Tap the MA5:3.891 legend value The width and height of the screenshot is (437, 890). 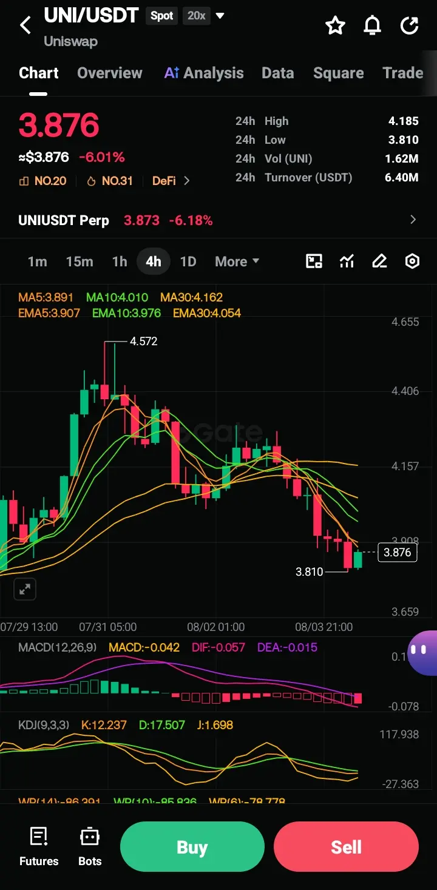pos(46,297)
